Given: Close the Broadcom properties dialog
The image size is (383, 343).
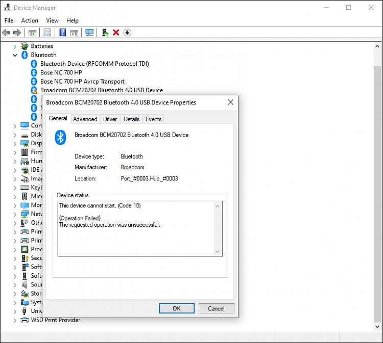Looking at the screenshot, I should click(x=230, y=102).
